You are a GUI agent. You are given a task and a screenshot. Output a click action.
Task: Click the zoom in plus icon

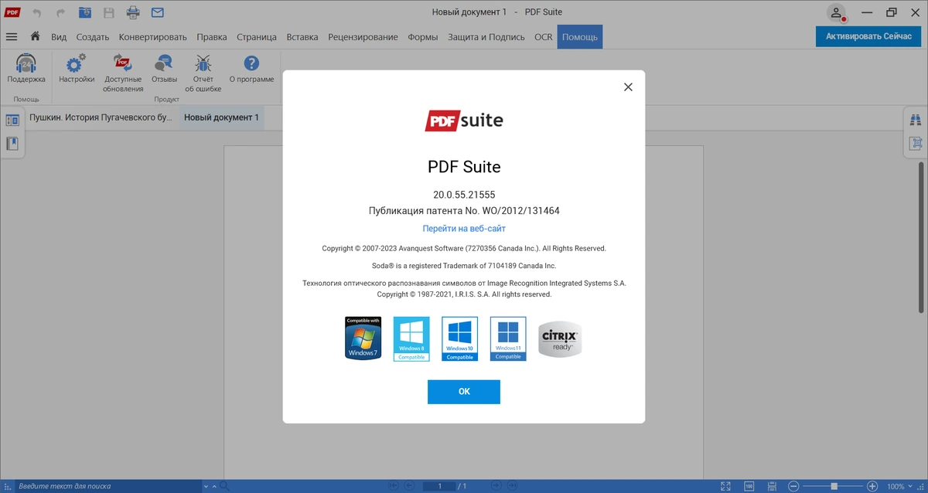pos(872,486)
